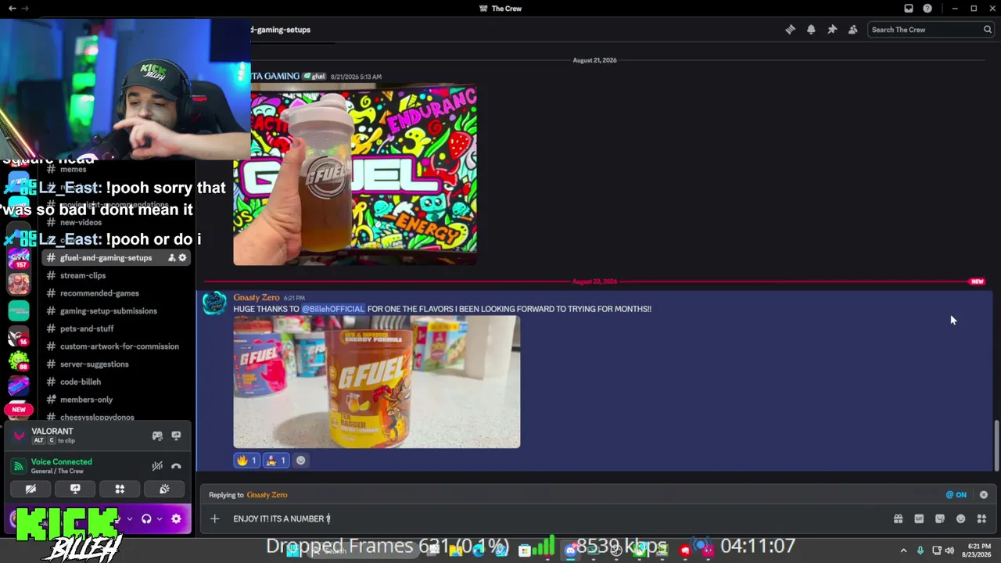This screenshot has width=1001, height=563.
Task: Open the GIF picker
Action: 919,518
